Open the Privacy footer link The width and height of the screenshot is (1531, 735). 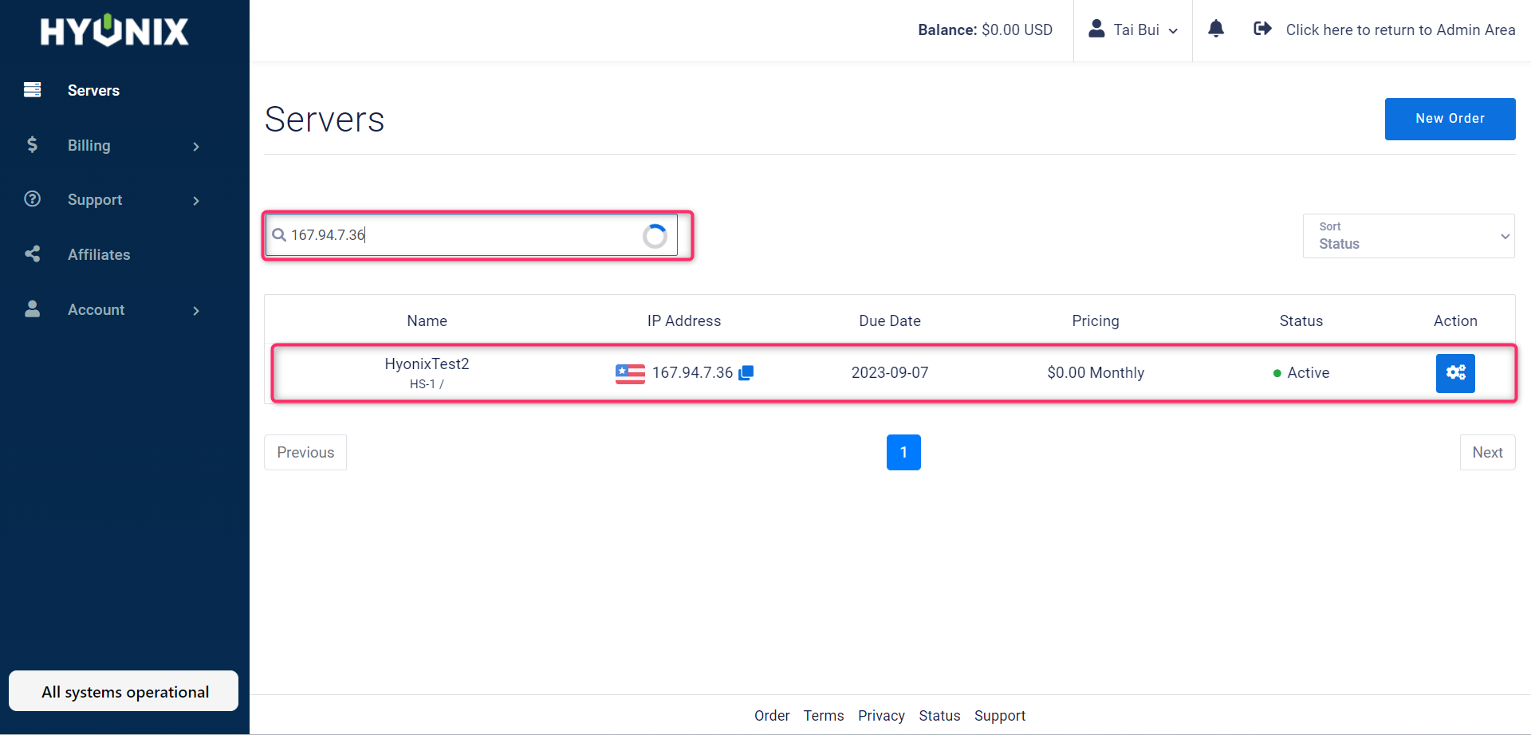click(x=880, y=715)
